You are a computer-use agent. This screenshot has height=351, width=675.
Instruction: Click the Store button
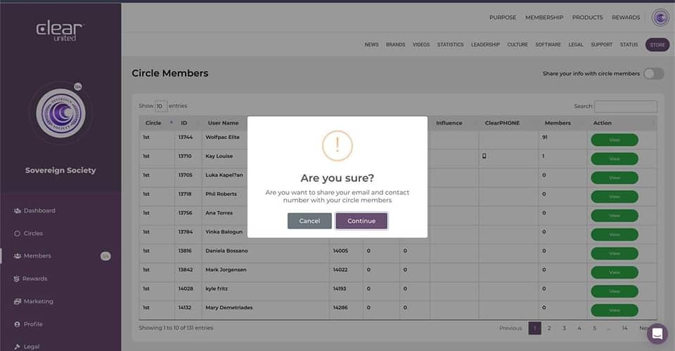click(x=657, y=45)
